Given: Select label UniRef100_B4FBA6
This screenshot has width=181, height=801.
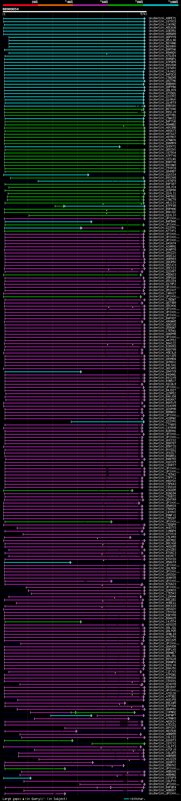Looking at the screenshot, I should tap(162, 221).
